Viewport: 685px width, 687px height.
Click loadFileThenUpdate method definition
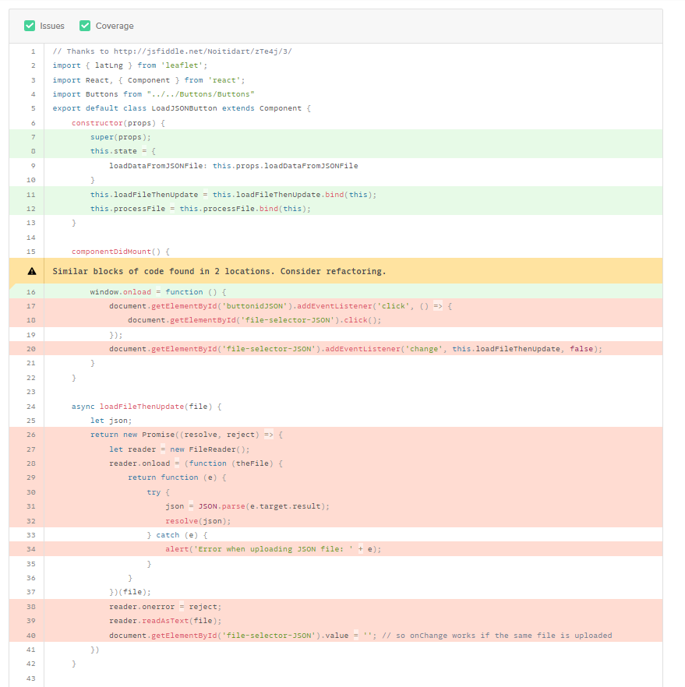(x=142, y=407)
